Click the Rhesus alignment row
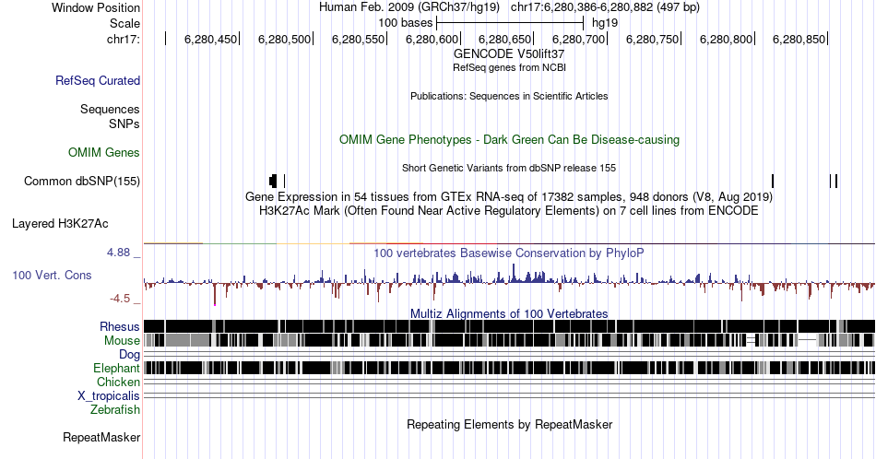The image size is (876, 459). pyautogui.click(x=509, y=326)
